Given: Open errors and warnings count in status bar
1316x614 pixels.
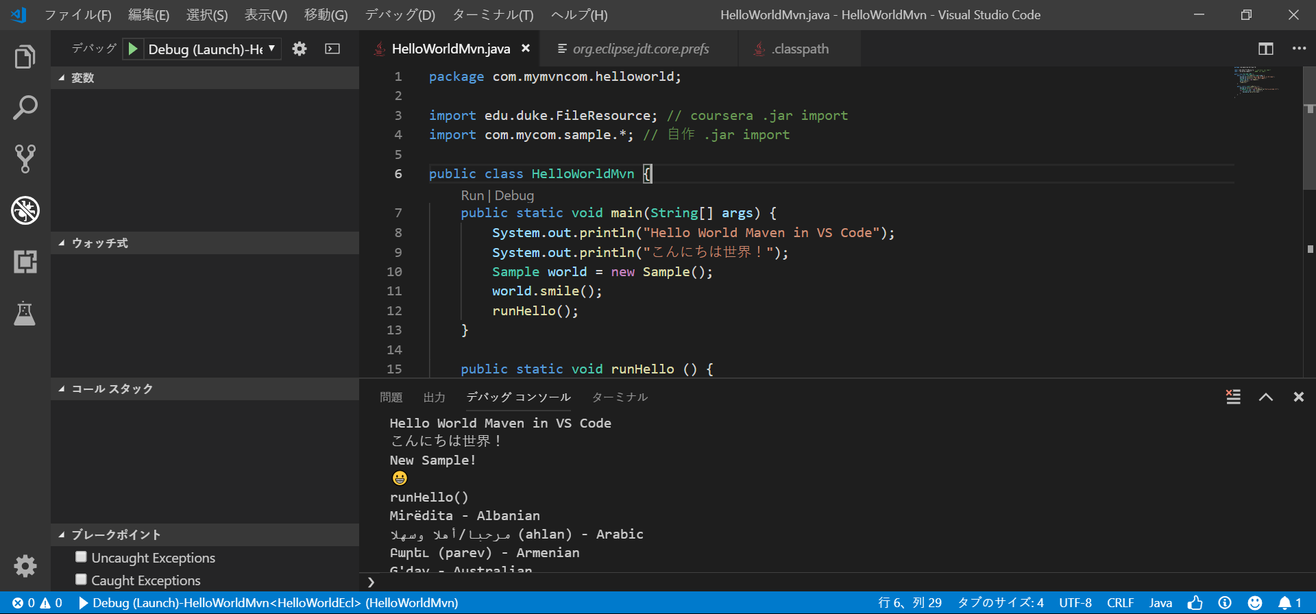Looking at the screenshot, I should click(37, 603).
